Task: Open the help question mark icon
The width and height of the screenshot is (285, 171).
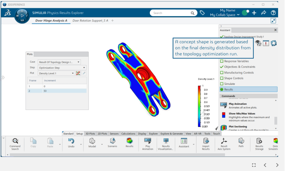Action: coord(273,13)
